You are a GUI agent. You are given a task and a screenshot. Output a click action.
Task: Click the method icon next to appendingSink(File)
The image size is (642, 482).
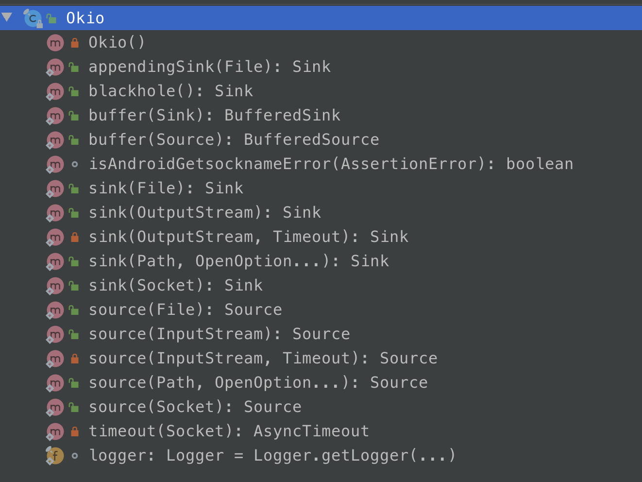(55, 67)
